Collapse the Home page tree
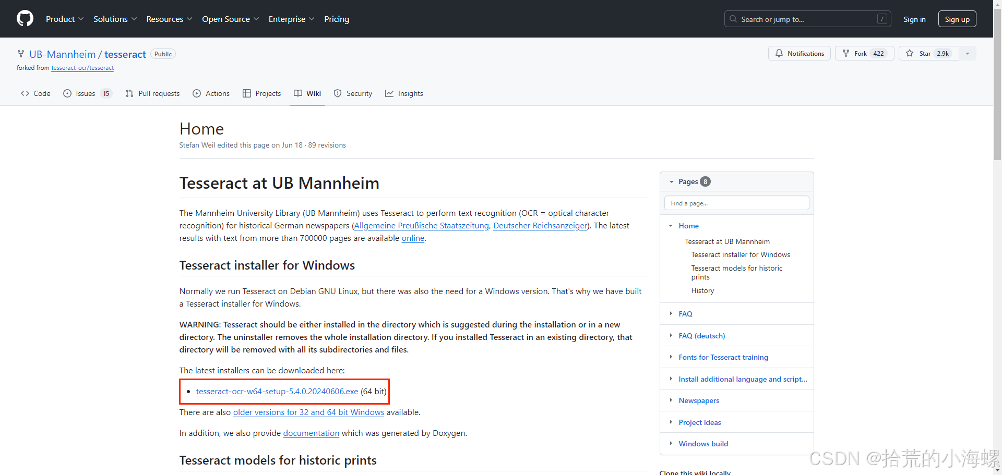 (671, 226)
